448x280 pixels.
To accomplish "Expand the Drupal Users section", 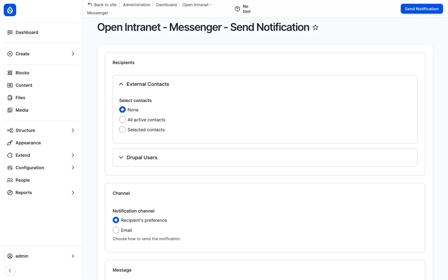I will [265, 157].
